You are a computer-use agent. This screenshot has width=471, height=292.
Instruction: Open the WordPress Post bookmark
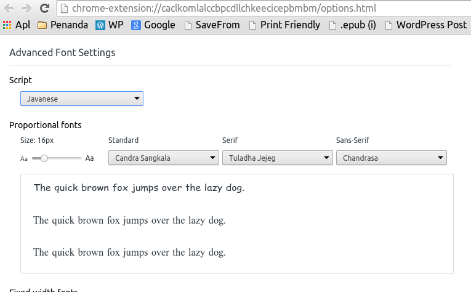[426, 25]
